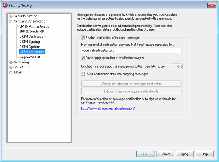Collapse the Sender Authentication tree node
219x162 pixels.
point(11,22)
